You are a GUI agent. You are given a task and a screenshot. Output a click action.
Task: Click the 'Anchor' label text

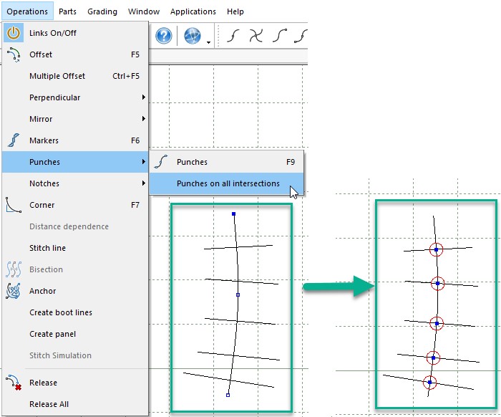click(x=42, y=291)
